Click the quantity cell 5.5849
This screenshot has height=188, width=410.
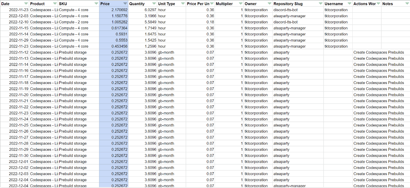click(143, 22)
